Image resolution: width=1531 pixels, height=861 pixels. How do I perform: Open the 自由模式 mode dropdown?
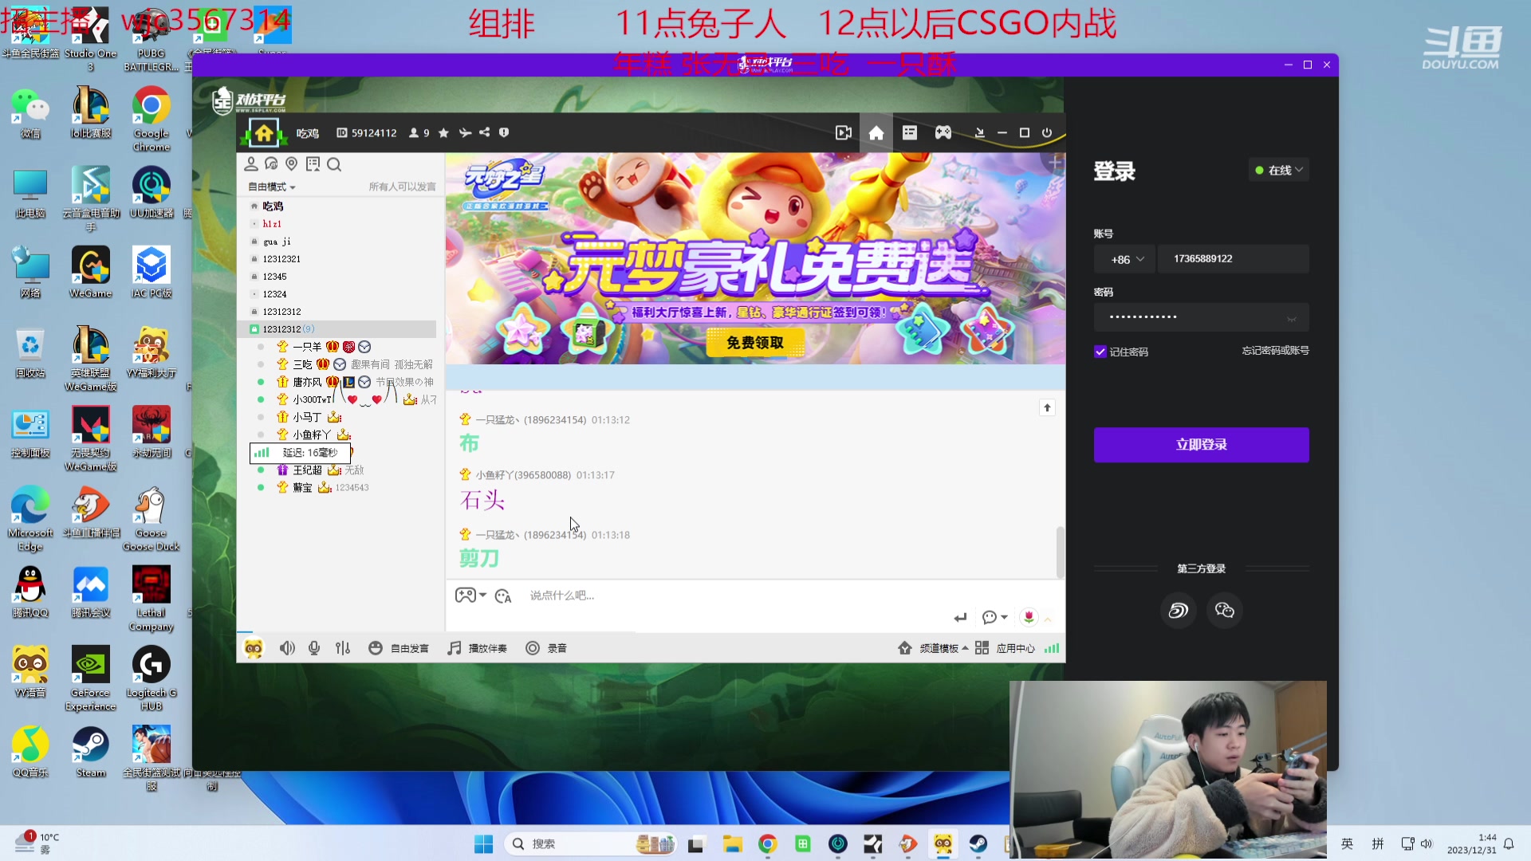[272, 187]
